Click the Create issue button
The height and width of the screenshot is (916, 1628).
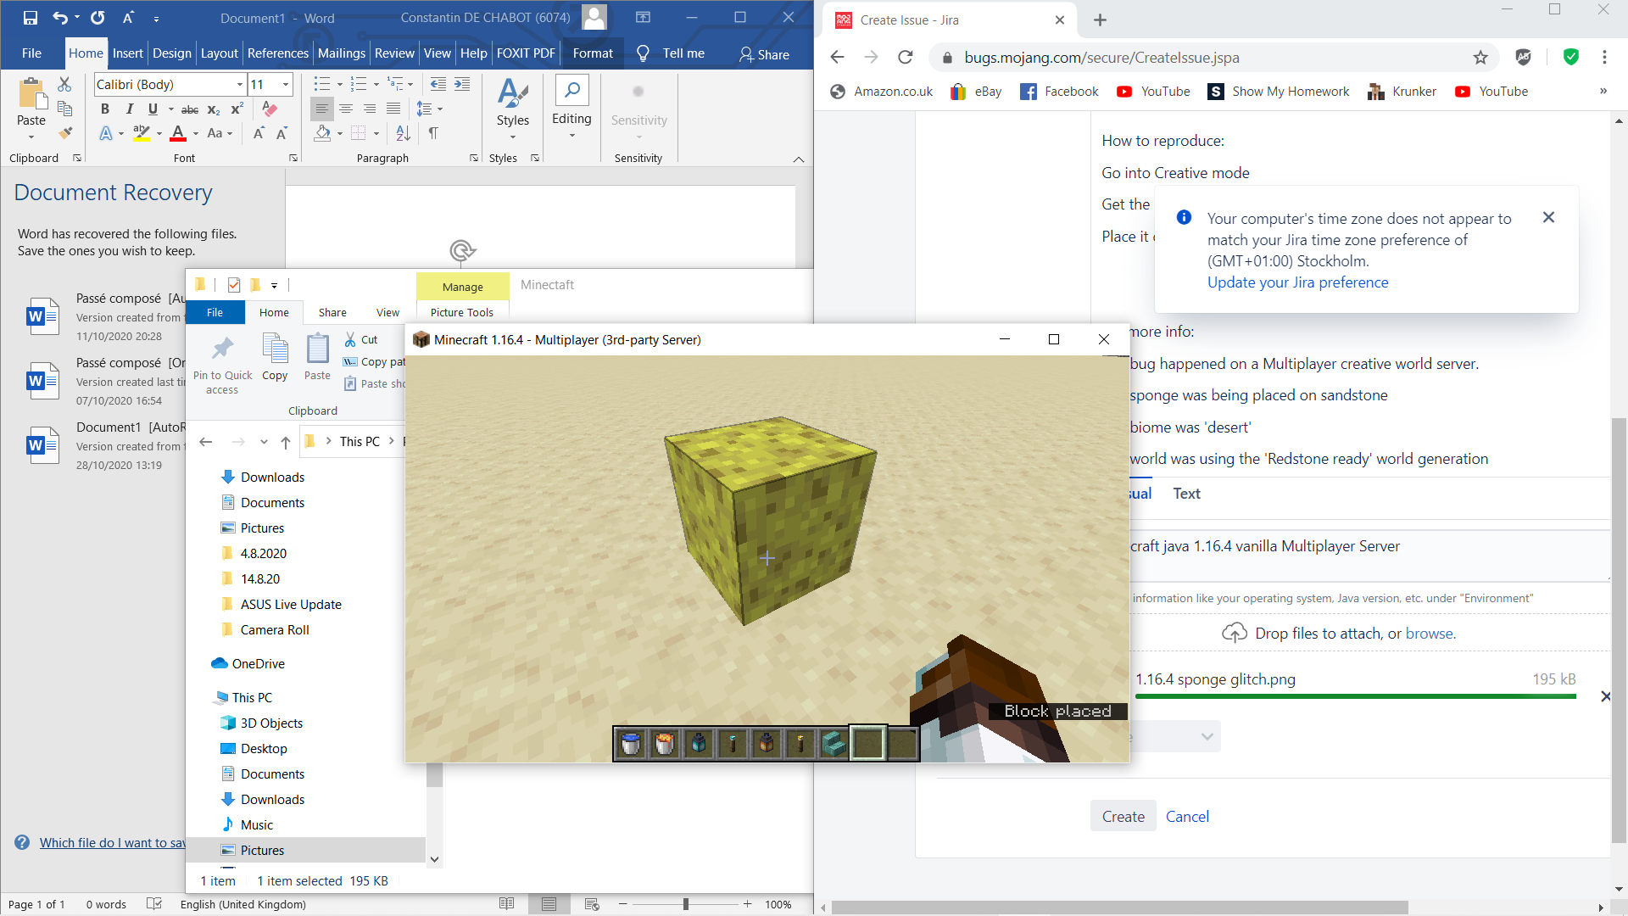click(x=1123, y=816)
